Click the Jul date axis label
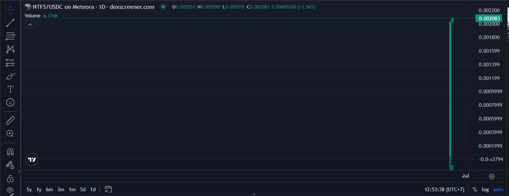This screenshot has width=509, height=196. coord(466,176)
